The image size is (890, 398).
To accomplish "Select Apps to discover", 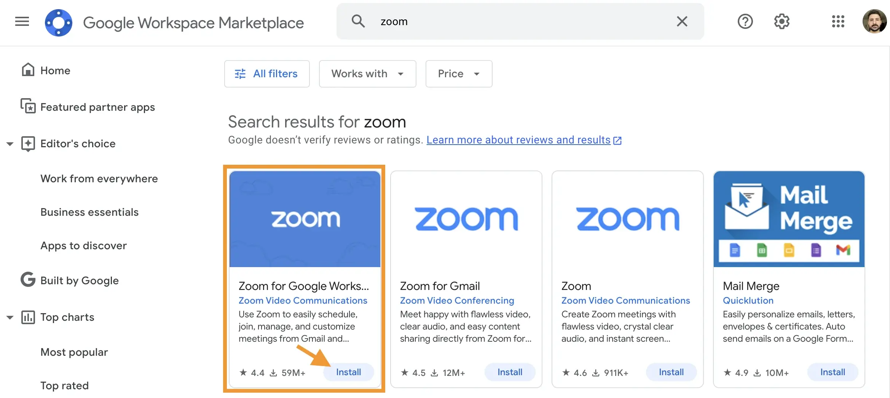I will [83, 245].
